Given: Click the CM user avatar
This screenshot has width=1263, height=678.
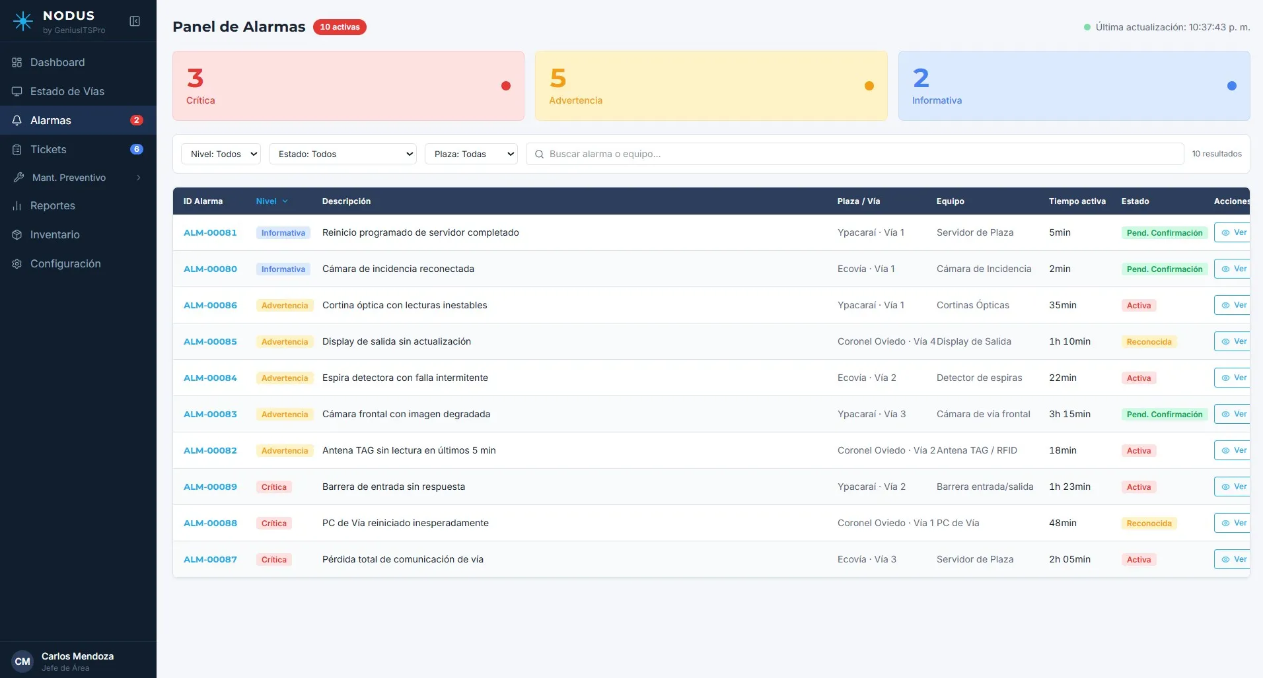Looking at the screenshot, I should pos(22,661).
